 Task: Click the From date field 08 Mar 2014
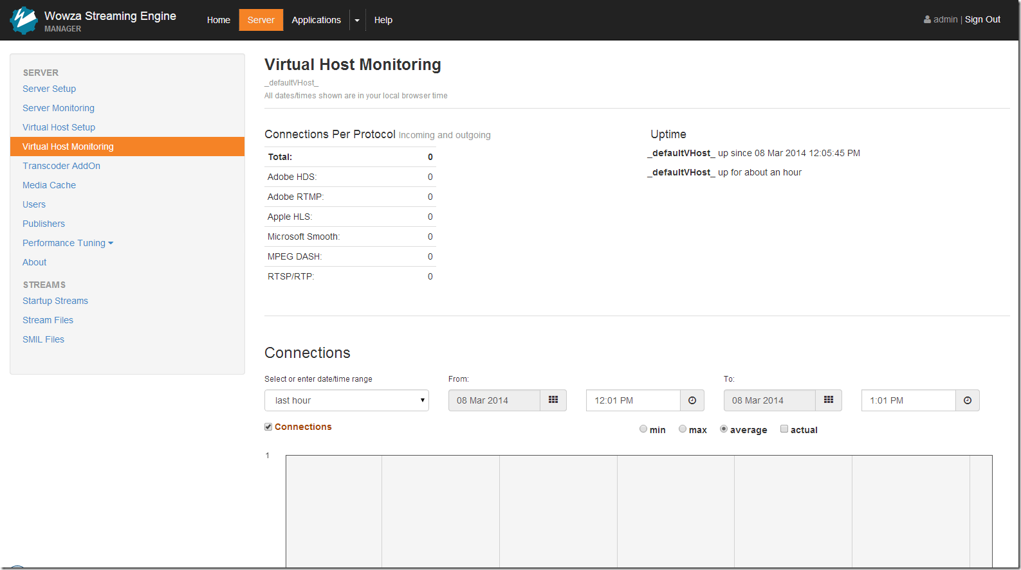[x=494, y=400]
